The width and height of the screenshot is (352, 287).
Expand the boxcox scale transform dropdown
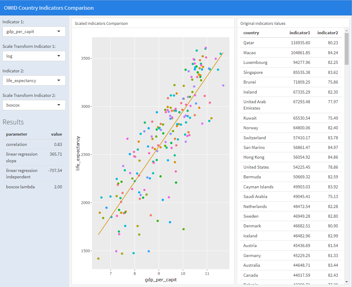[x=34, y=105]
